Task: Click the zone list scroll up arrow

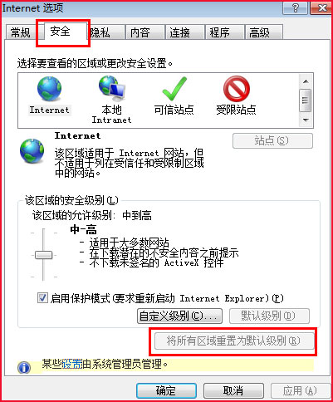Action: pos(306,81)
